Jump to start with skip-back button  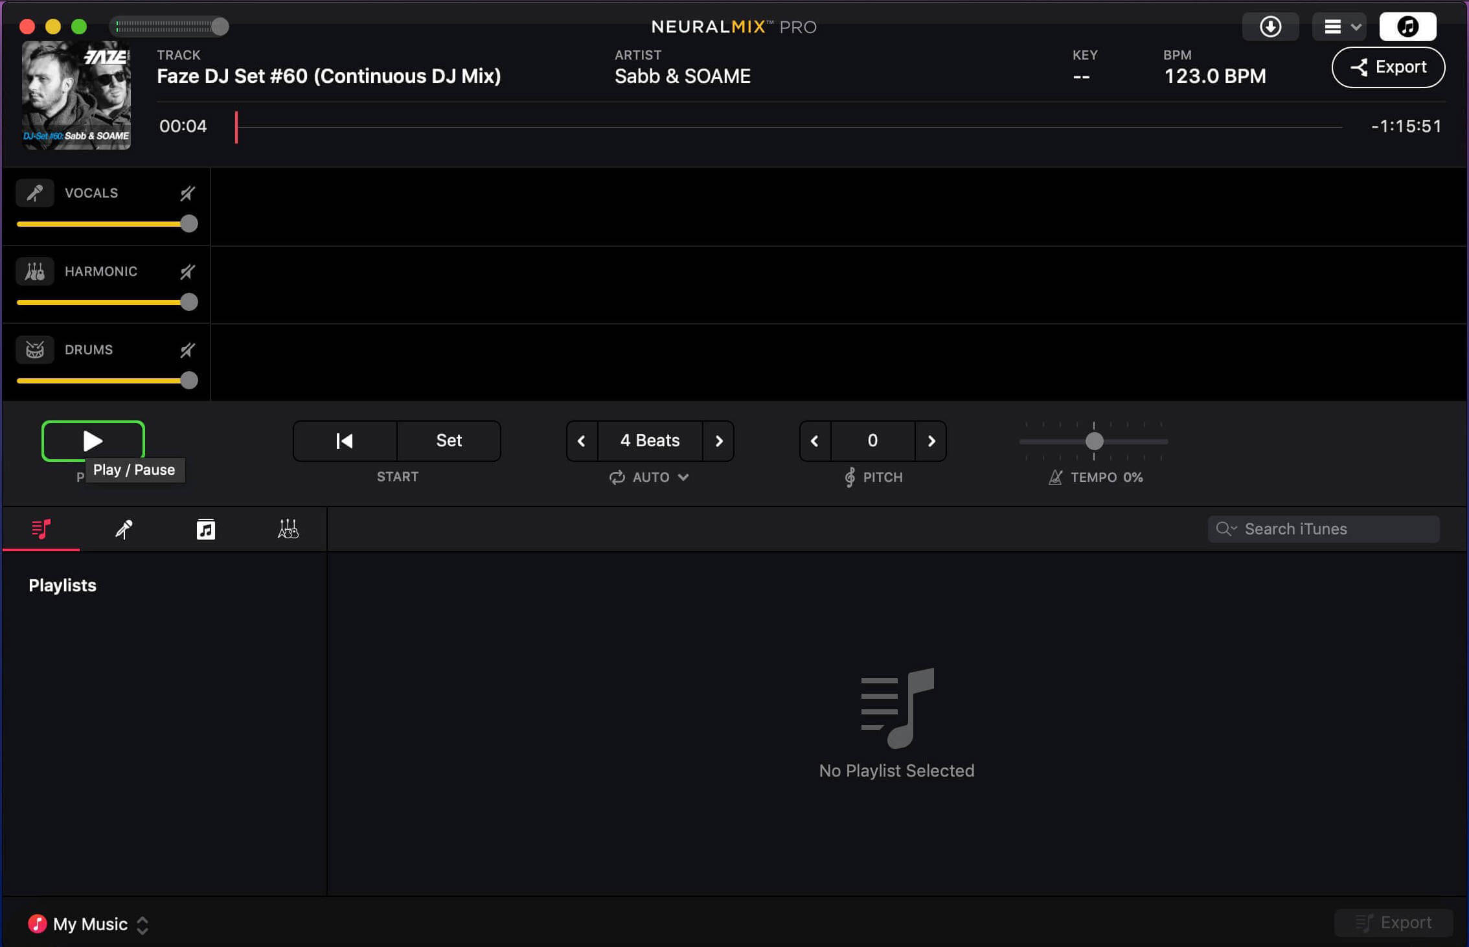tap(345, 440)
